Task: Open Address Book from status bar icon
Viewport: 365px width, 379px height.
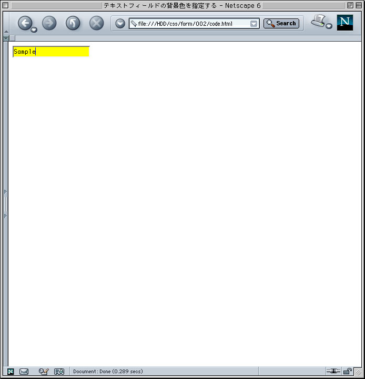Action: pyautogui.click(x=59, y=372)
